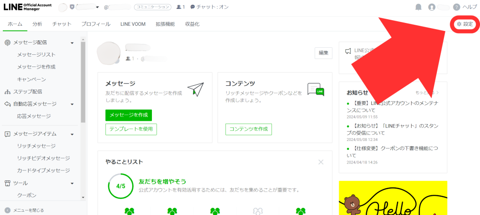480x215 pixels.
Task: Open the help question mark icon
Action: (x=457, y=7)
